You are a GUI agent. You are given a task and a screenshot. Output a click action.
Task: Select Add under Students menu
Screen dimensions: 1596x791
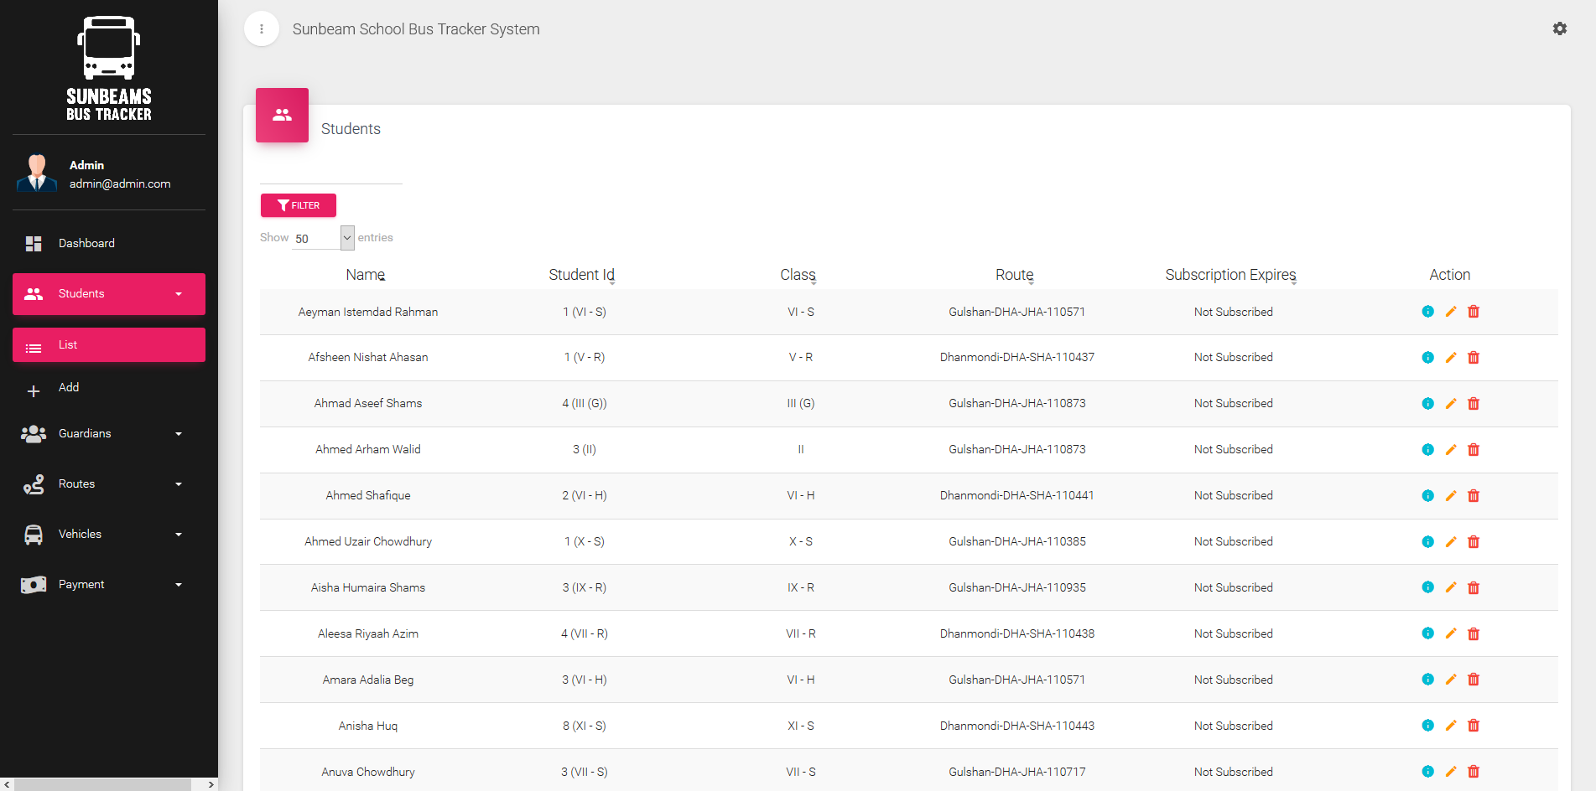point(69,387)
